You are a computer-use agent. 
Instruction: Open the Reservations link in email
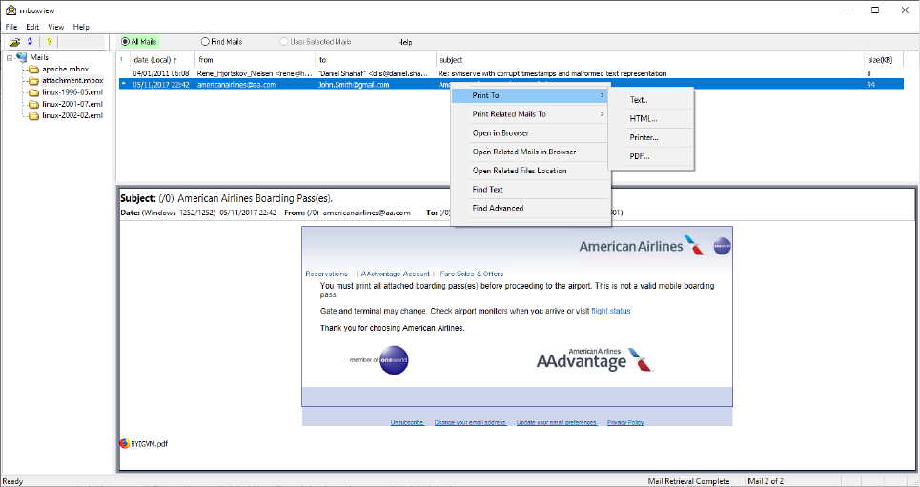[x=327, y=274]
